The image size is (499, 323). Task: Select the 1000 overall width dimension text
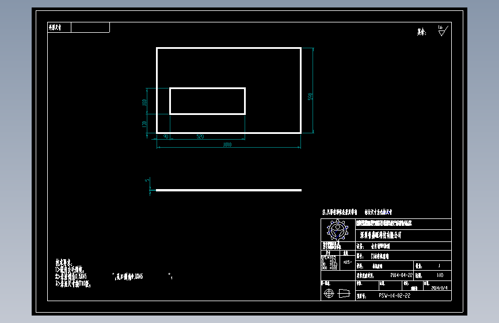click(x=227, y=144)
